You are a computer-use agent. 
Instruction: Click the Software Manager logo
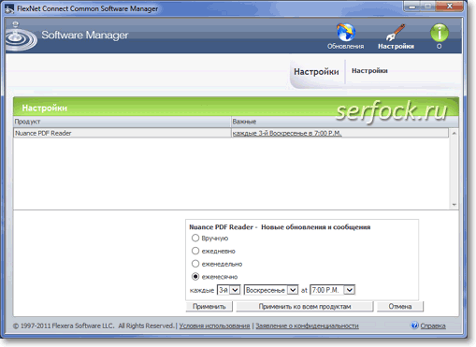tap(21, 36)
